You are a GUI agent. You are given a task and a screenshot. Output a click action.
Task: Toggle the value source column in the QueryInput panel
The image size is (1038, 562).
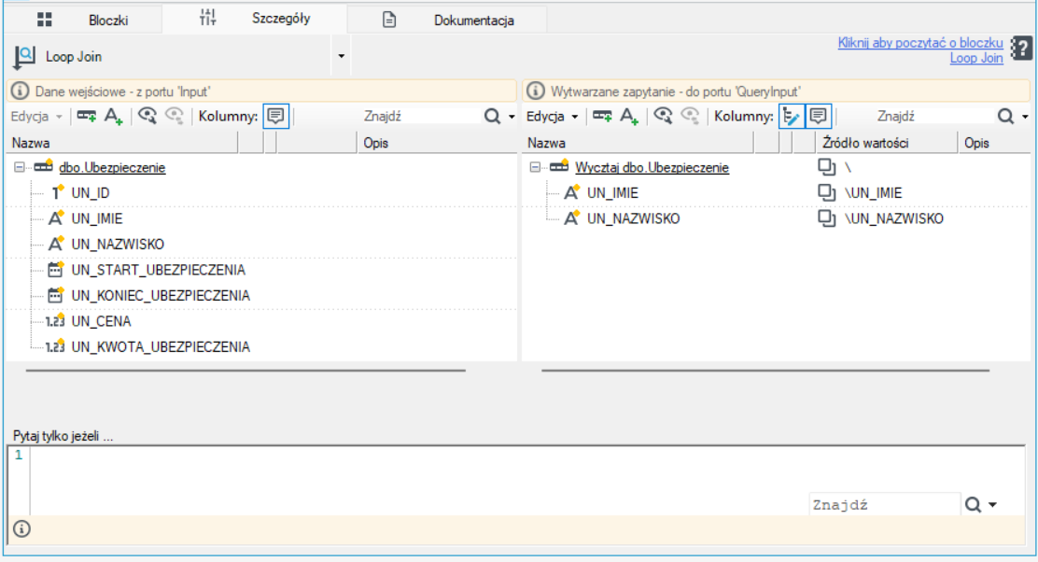791,117
